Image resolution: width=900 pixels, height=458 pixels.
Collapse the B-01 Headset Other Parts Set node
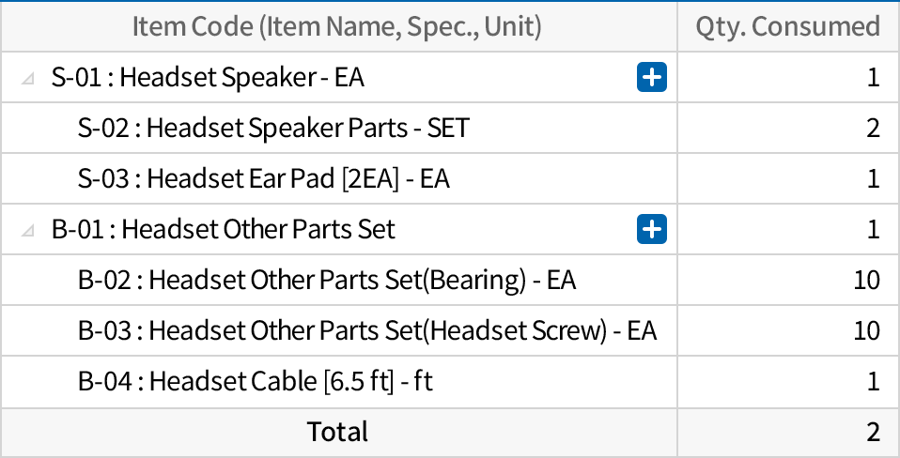28,230
